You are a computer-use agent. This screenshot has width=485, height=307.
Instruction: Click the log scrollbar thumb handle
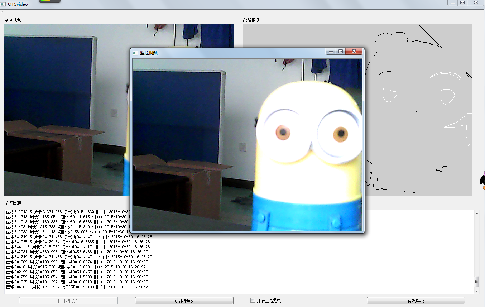click(476, 282)
